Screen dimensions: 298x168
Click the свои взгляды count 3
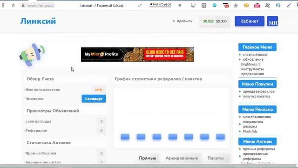(102, 121)
